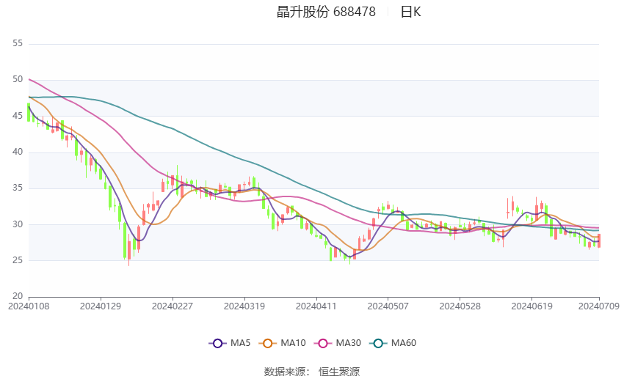Click the y-axis value 25
Viewport: 624px width, 379px height.
pyautogui.click(x=18, y=260)
